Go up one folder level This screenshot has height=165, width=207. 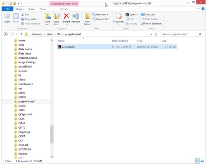click(x=21, y=34)
